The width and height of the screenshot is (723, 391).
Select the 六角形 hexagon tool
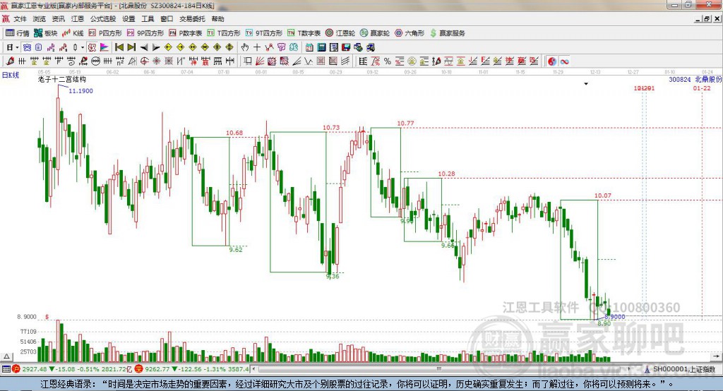click(x=410, y=33)
